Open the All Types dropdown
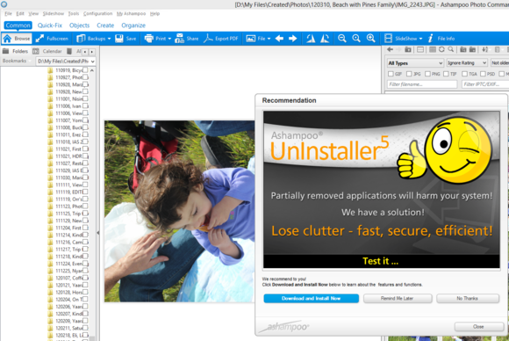Screen dimensions: 509x341 pyautogui.click(x=415, y=62)
